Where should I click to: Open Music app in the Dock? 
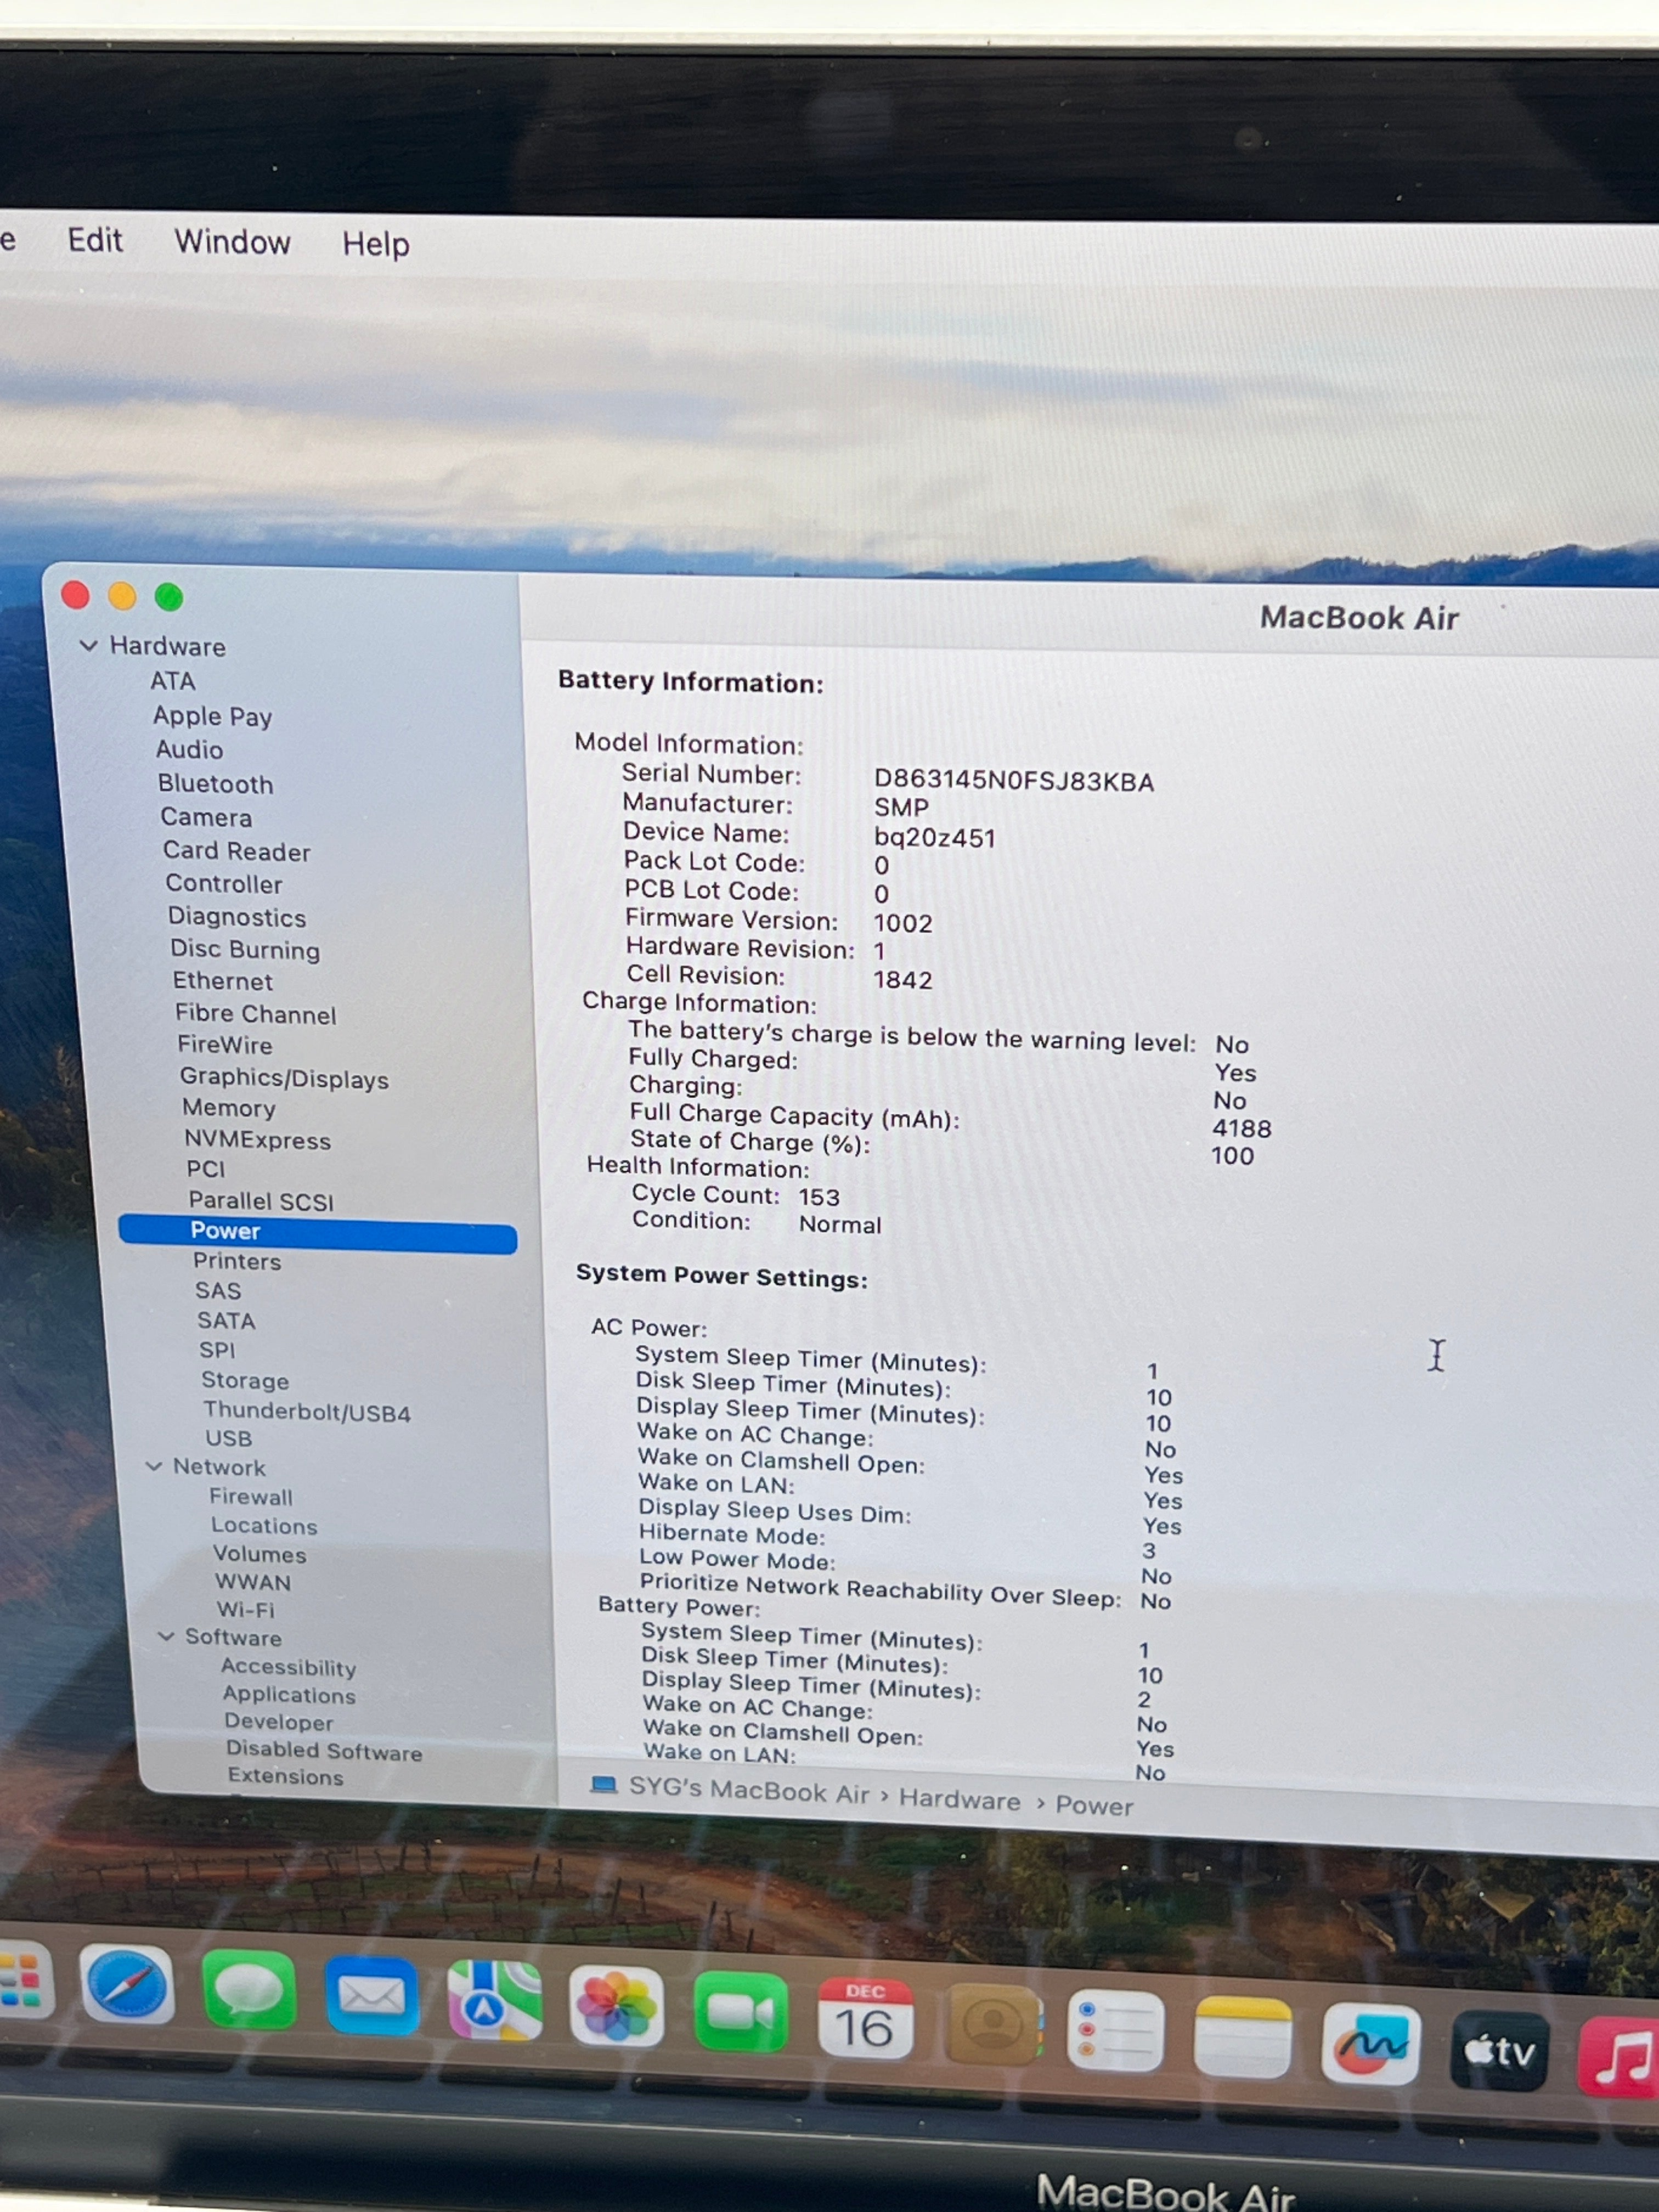click(x=1620, y=2056)
